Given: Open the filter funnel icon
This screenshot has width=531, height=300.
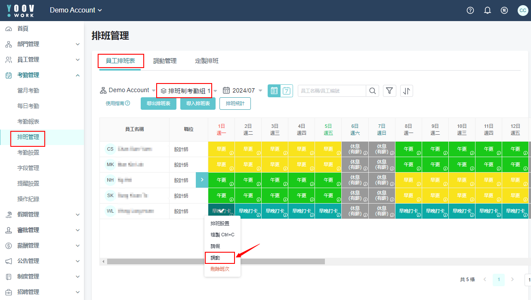Looking at the screenshot, I should coord(389,91).
